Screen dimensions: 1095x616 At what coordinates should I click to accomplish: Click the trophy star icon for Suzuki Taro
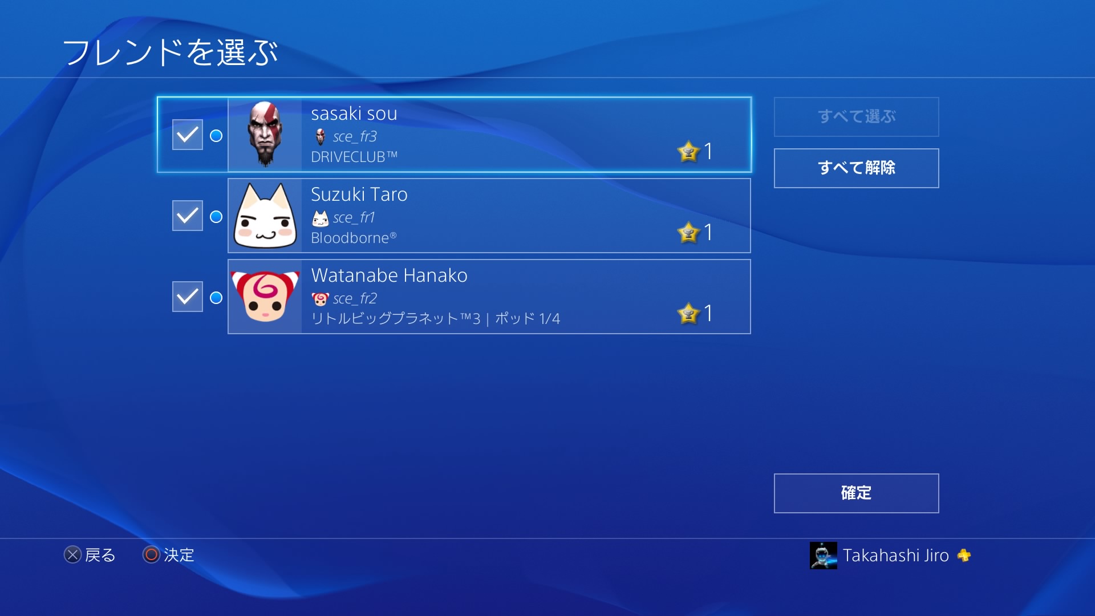(688, 233)
